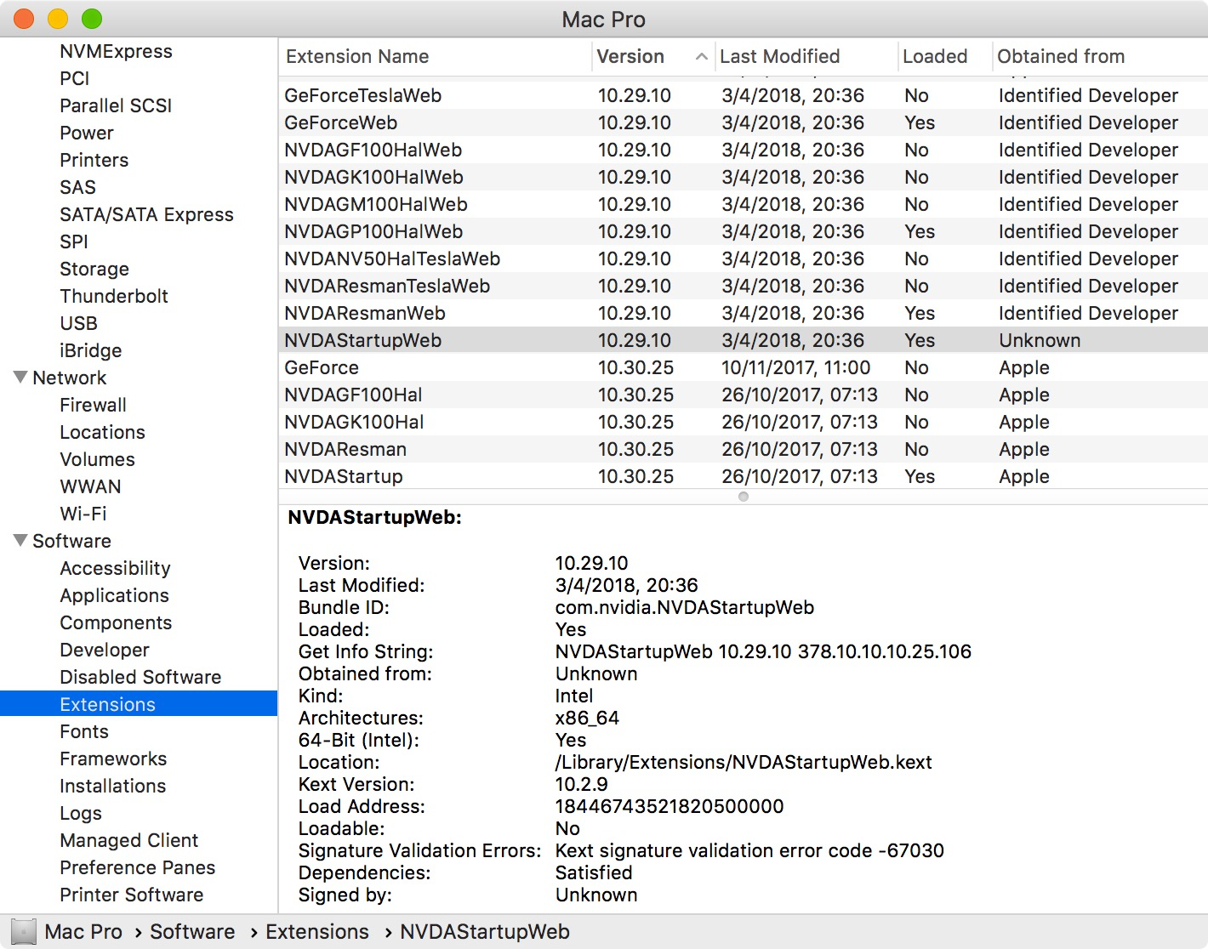Image resolution: width=1208 pixels, height=949 pixels.
Task: Collapse the Network section triangle
Action: tap(20, 377)
